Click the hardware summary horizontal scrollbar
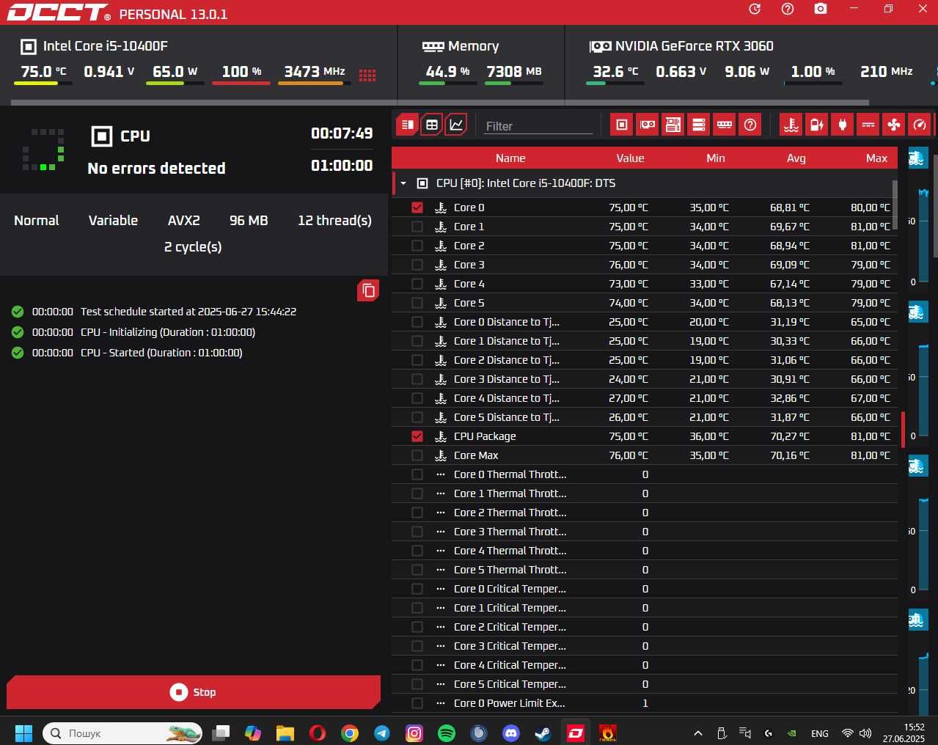The height and width of the screenshot is (745, 938). pos(441,103)
